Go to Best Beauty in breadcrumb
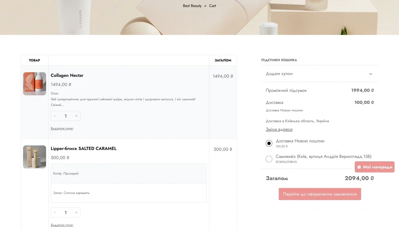The image size is (399, 230). pyautogui.click(x=192, y=6)
